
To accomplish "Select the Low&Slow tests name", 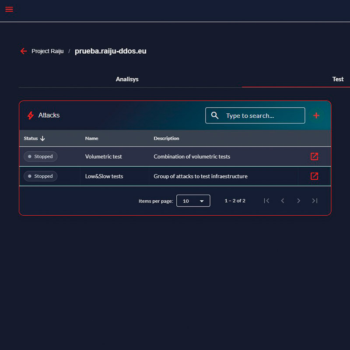I will tap(104, 176).
